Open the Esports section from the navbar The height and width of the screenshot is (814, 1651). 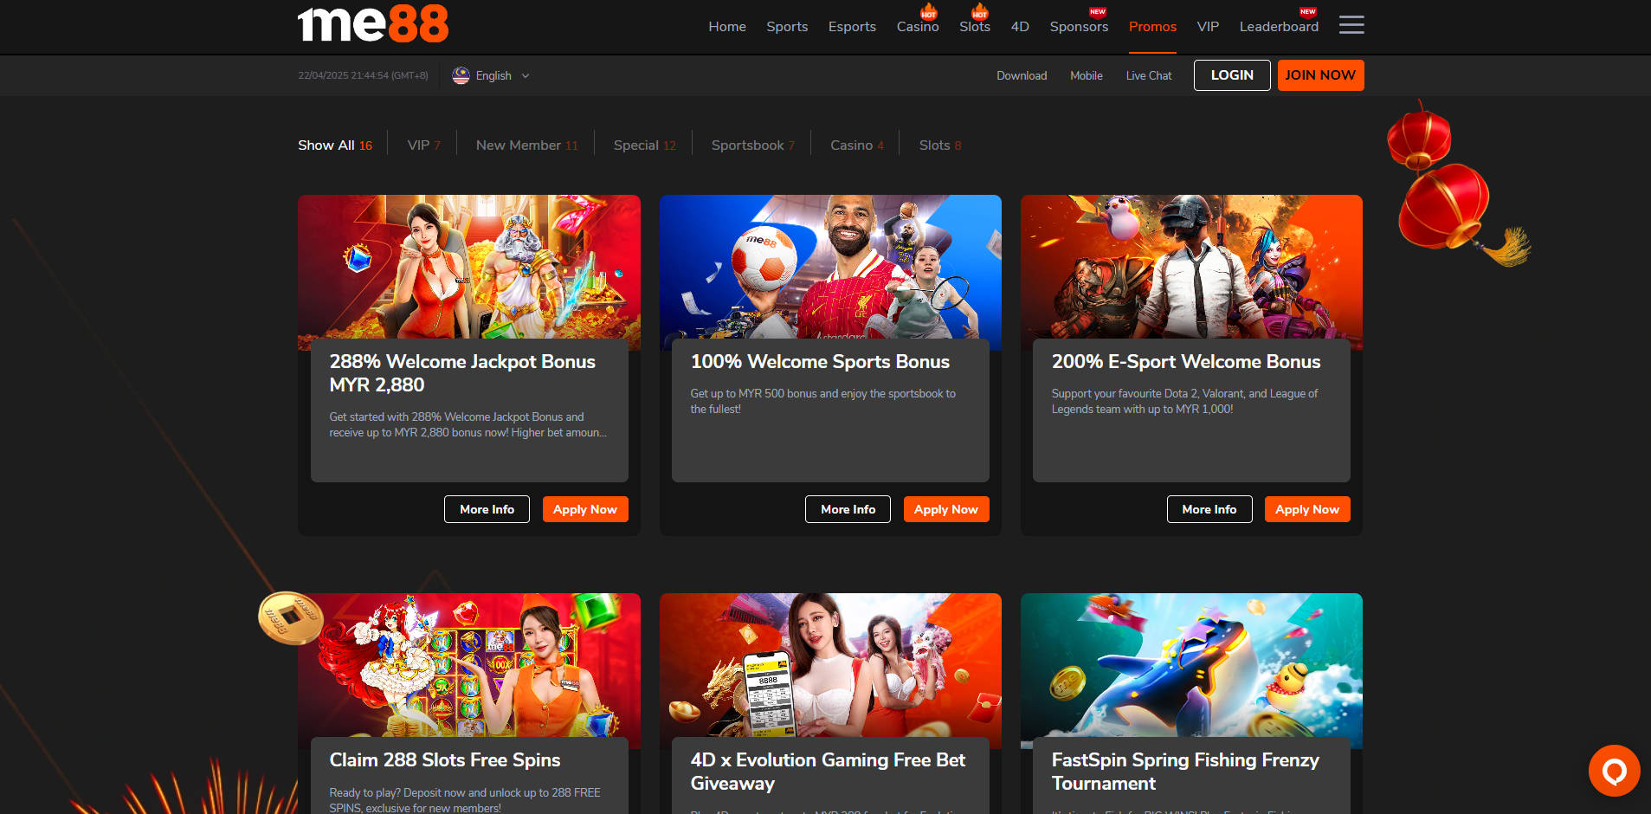pyautogui.click(x=852, y=27)
